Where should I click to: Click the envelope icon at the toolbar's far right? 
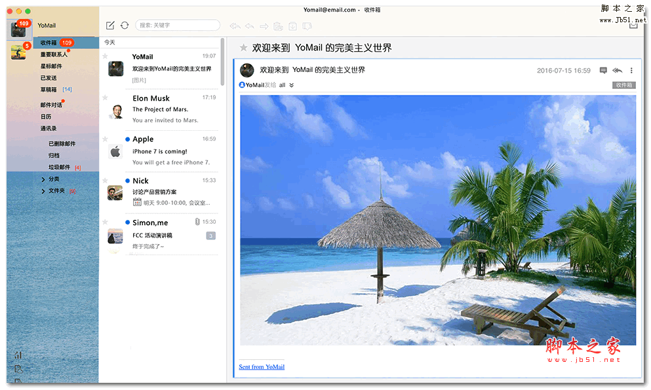pos(633,26)
